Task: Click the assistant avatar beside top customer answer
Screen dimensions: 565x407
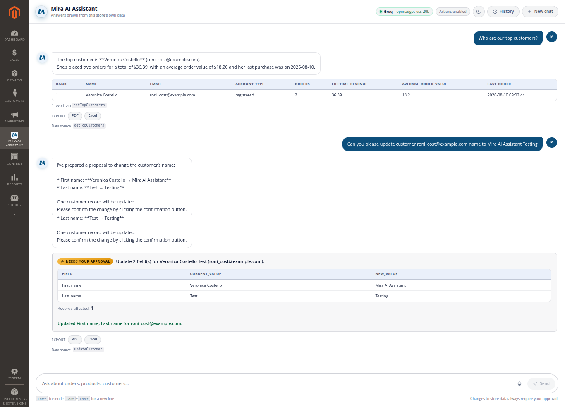Action: tap(42, 57)
